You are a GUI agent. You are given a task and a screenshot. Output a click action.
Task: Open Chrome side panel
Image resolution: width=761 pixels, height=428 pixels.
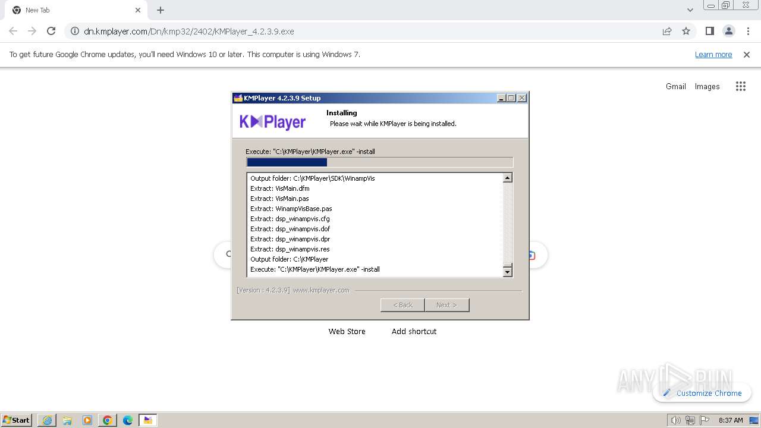click(709, 31)
